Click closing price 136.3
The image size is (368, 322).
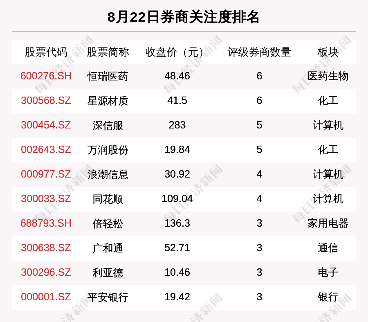177,223
